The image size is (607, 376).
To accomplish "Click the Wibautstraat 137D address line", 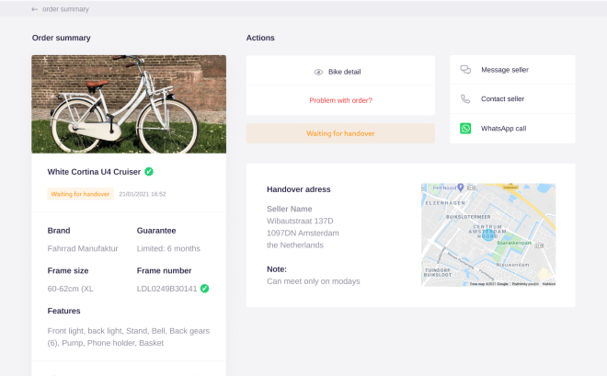I will [x=300, y=221].
